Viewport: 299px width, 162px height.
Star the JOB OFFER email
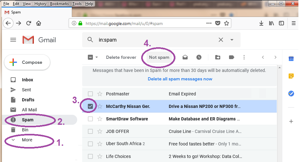pos(100,131)
